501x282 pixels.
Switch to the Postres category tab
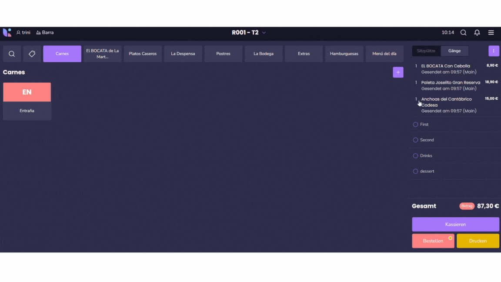pos(223,54)
